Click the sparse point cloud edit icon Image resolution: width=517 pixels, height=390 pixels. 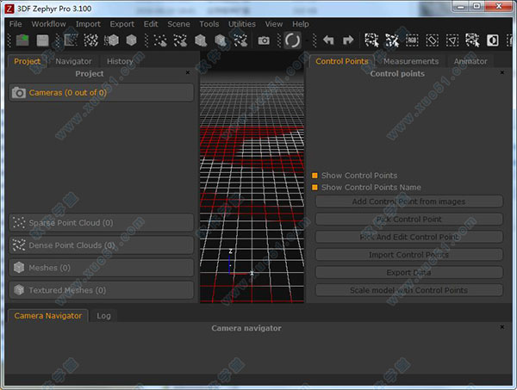pyautogui.click(x=160, y=40)
